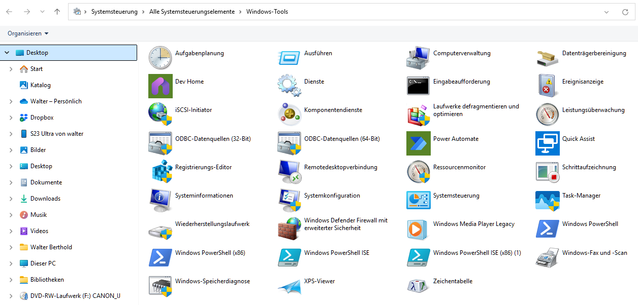
Task: Open the address bar history dropdown
Action: click(x=607, y=12)
